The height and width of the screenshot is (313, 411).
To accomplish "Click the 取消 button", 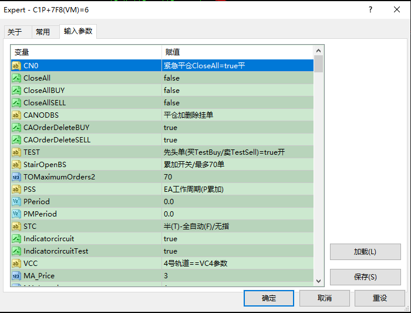I will (x=325, y=298).
